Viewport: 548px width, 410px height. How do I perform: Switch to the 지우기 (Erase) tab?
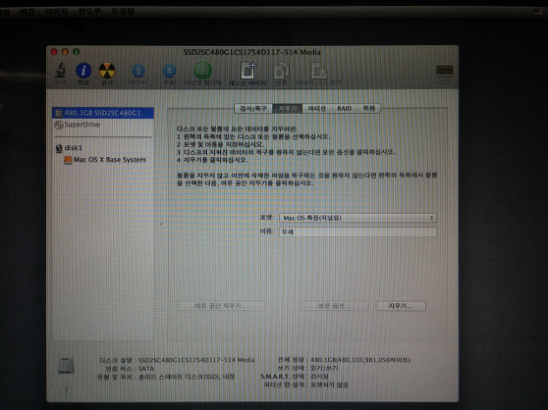[x=287, y=109]
